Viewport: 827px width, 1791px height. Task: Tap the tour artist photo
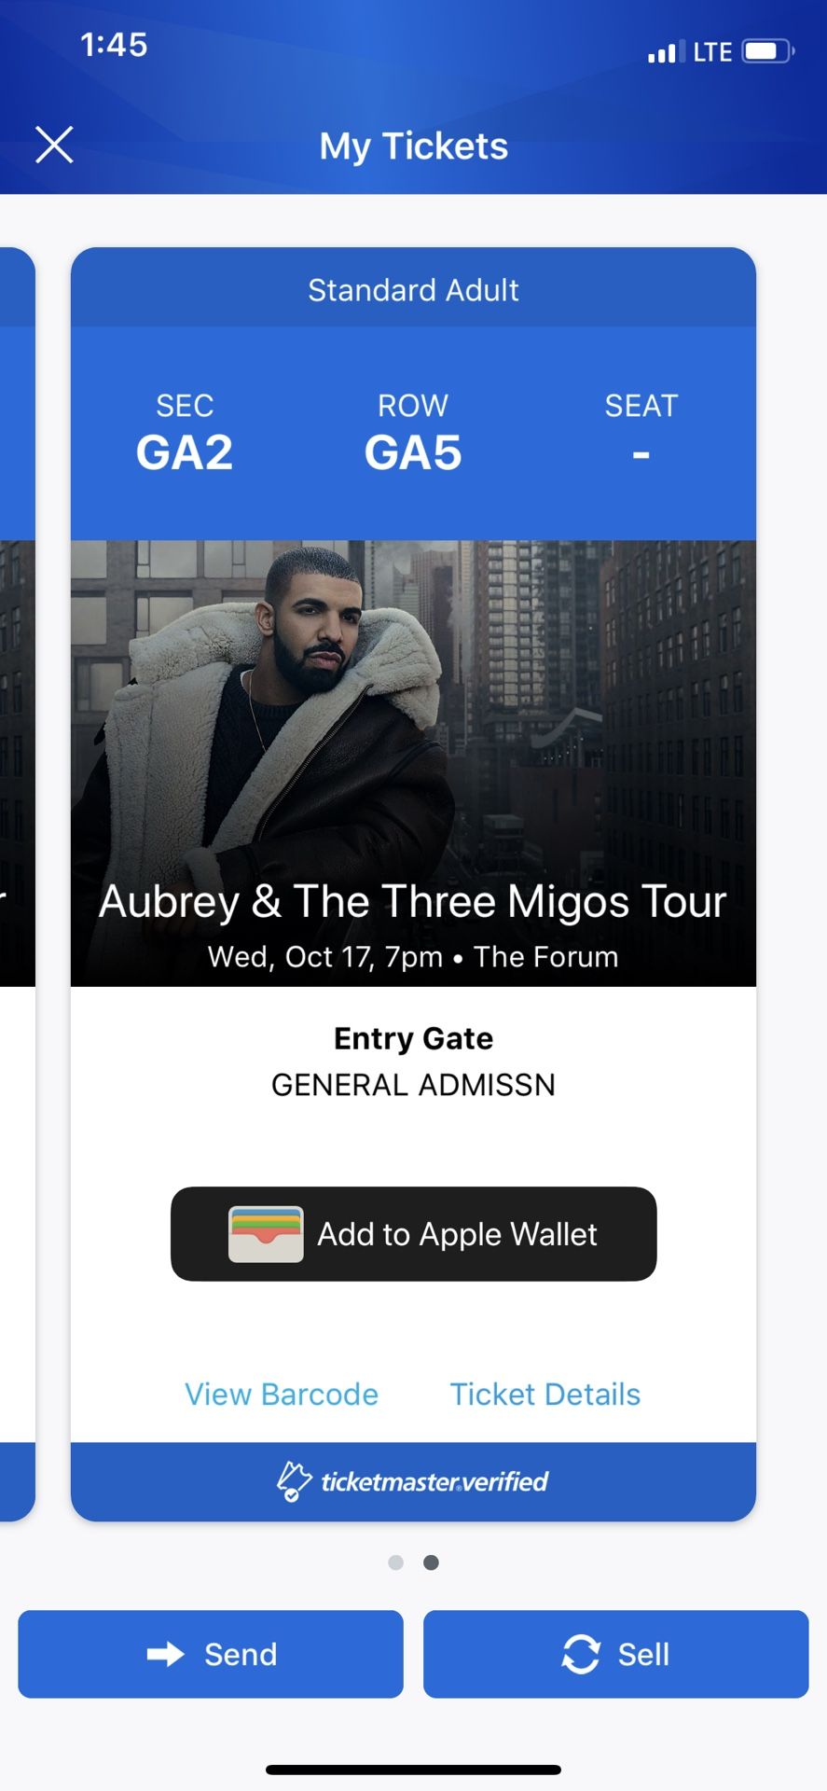coord(413,763)
